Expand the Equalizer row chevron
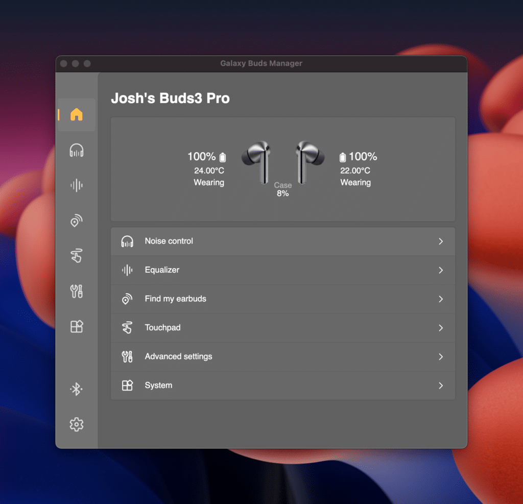The image size is (523, 504). pos(441,270)
